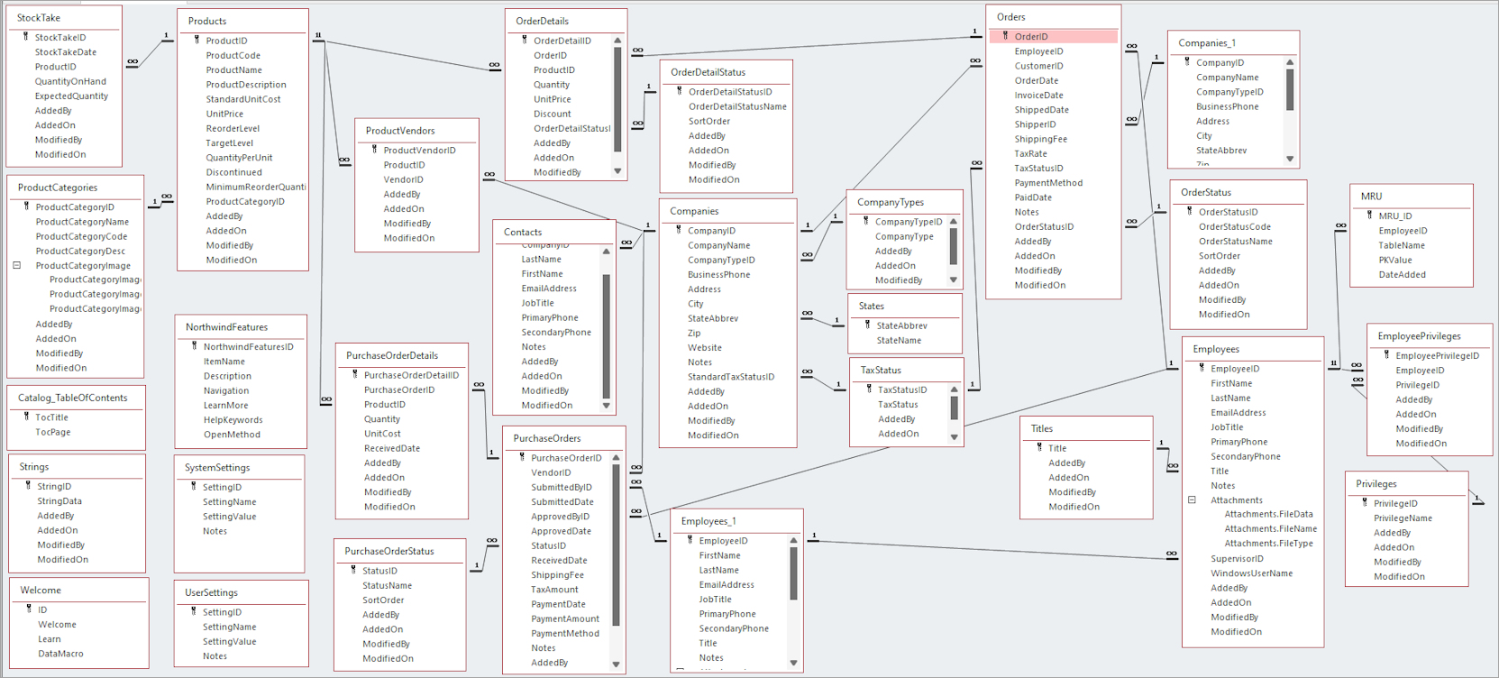Click the down arrow of Contacts scrollbar

[x=606, y=406]
